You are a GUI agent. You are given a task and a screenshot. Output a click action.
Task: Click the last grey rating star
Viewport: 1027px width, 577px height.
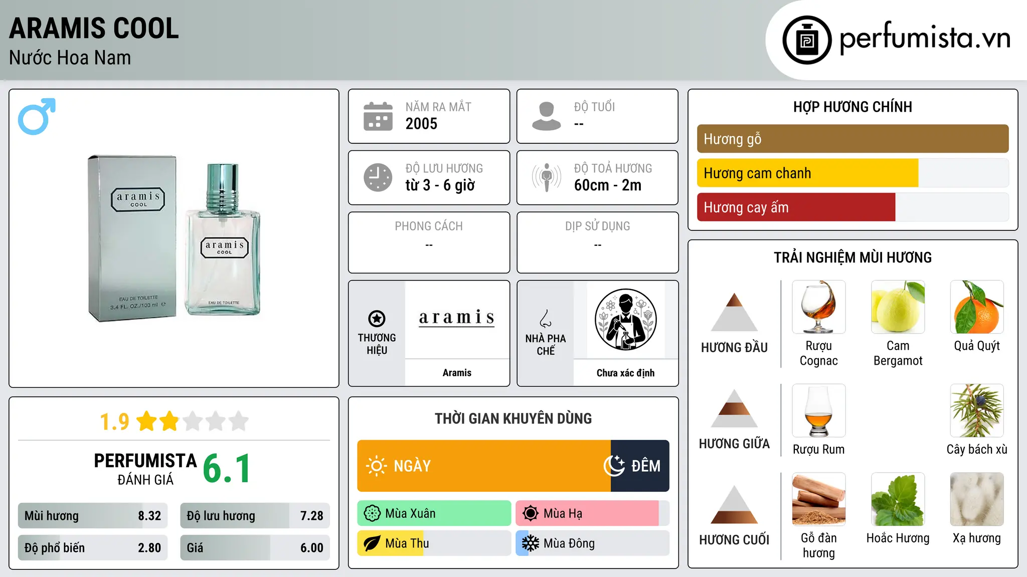coord(239,421)
